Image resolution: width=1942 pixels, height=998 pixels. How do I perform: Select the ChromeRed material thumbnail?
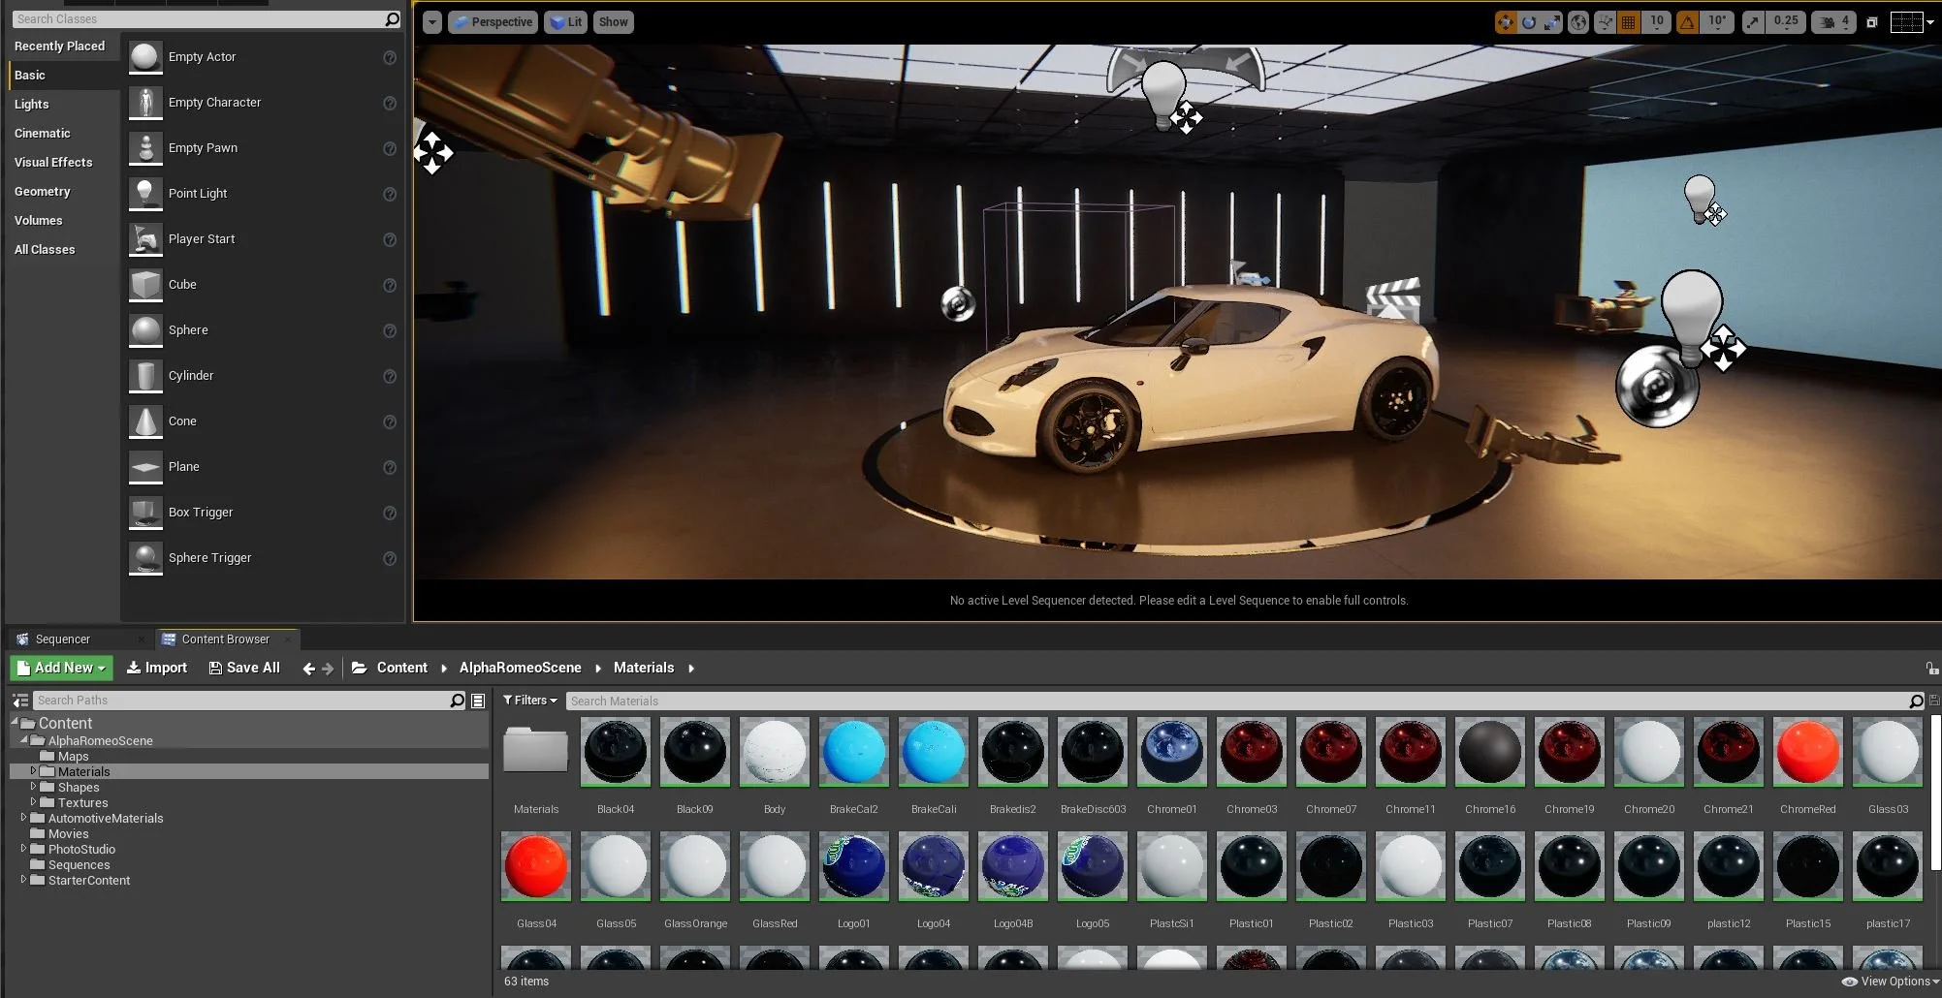coord(1807,752)
